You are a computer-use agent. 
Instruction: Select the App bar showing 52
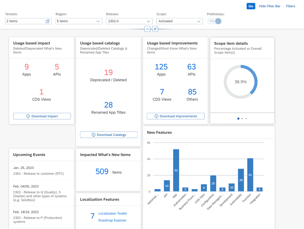(176, 170)
